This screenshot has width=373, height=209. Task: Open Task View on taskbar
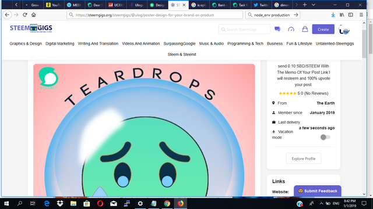pos(33,204)
